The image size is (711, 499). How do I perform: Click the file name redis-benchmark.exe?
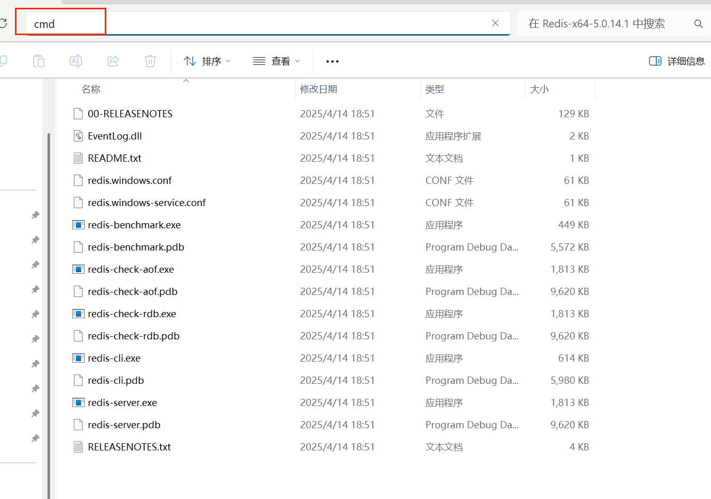[134, 225]
